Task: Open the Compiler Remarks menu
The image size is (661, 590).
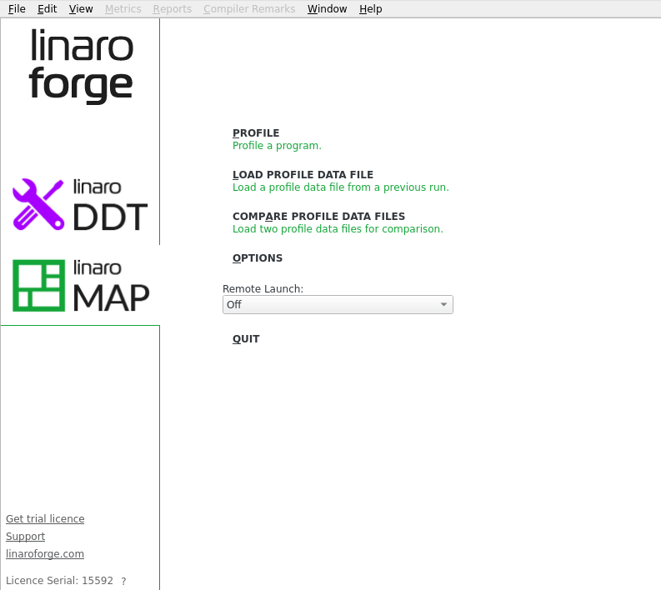Action: pos(249,9)
